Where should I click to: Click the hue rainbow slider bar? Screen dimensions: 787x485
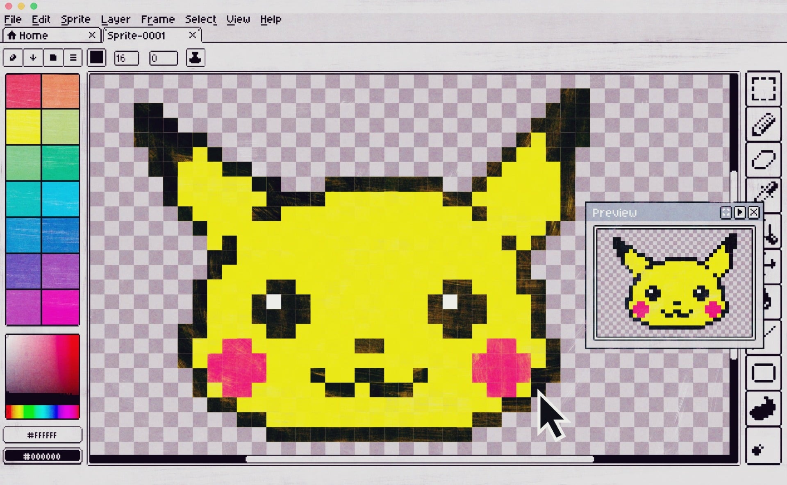click(42, 412)
